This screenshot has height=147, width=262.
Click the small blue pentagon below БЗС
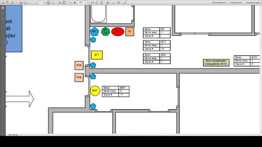[x=93, y=40]
